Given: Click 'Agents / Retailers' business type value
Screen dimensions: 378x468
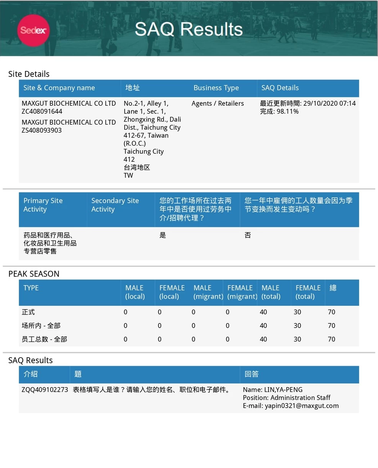Looking at the screenshot, I should tap(218, 103).
